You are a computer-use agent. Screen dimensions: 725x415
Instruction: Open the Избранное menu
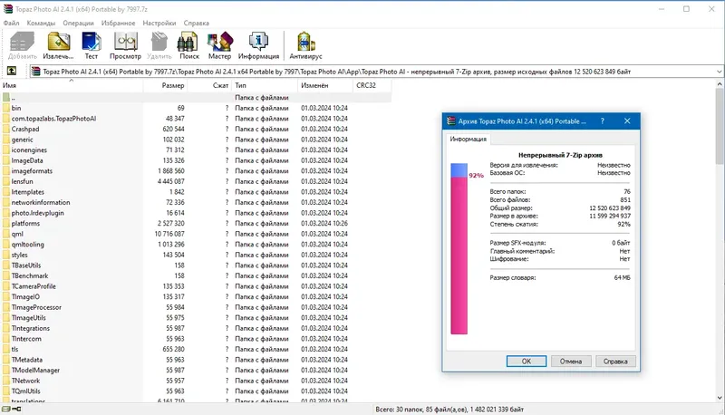coord(119,23)
